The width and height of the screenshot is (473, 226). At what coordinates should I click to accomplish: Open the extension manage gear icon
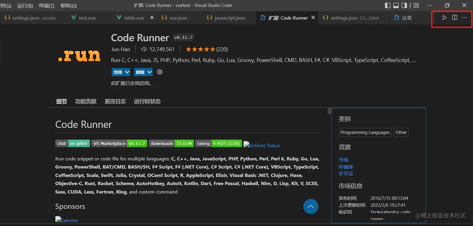160,72
